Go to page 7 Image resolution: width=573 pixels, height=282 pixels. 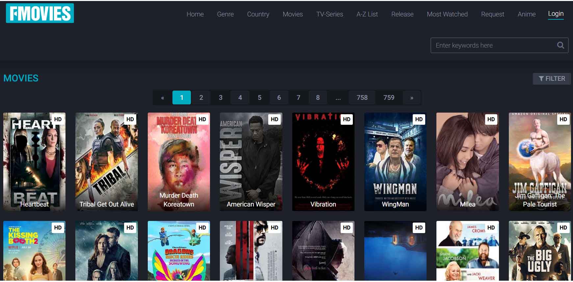298,98
